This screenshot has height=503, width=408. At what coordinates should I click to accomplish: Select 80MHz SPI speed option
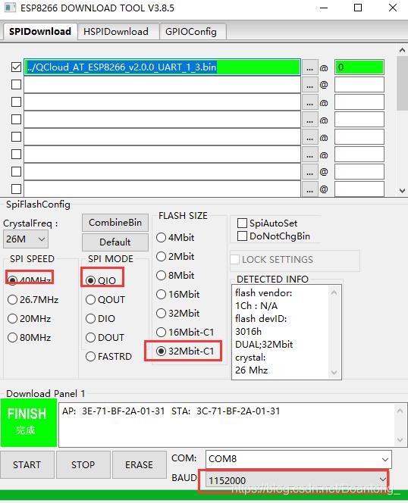tap(12, 337)
